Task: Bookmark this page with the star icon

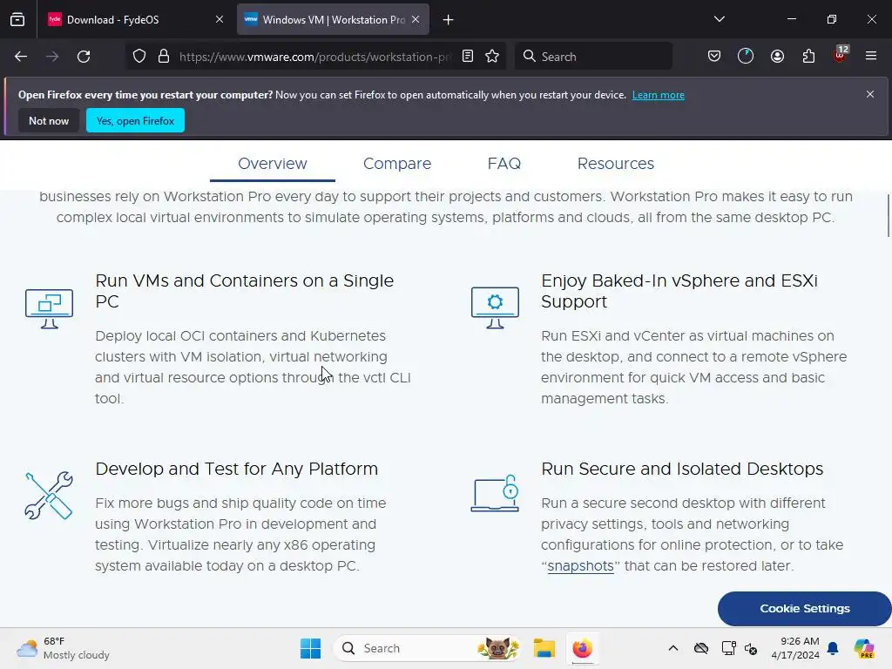Action: [x=492, y=57]
